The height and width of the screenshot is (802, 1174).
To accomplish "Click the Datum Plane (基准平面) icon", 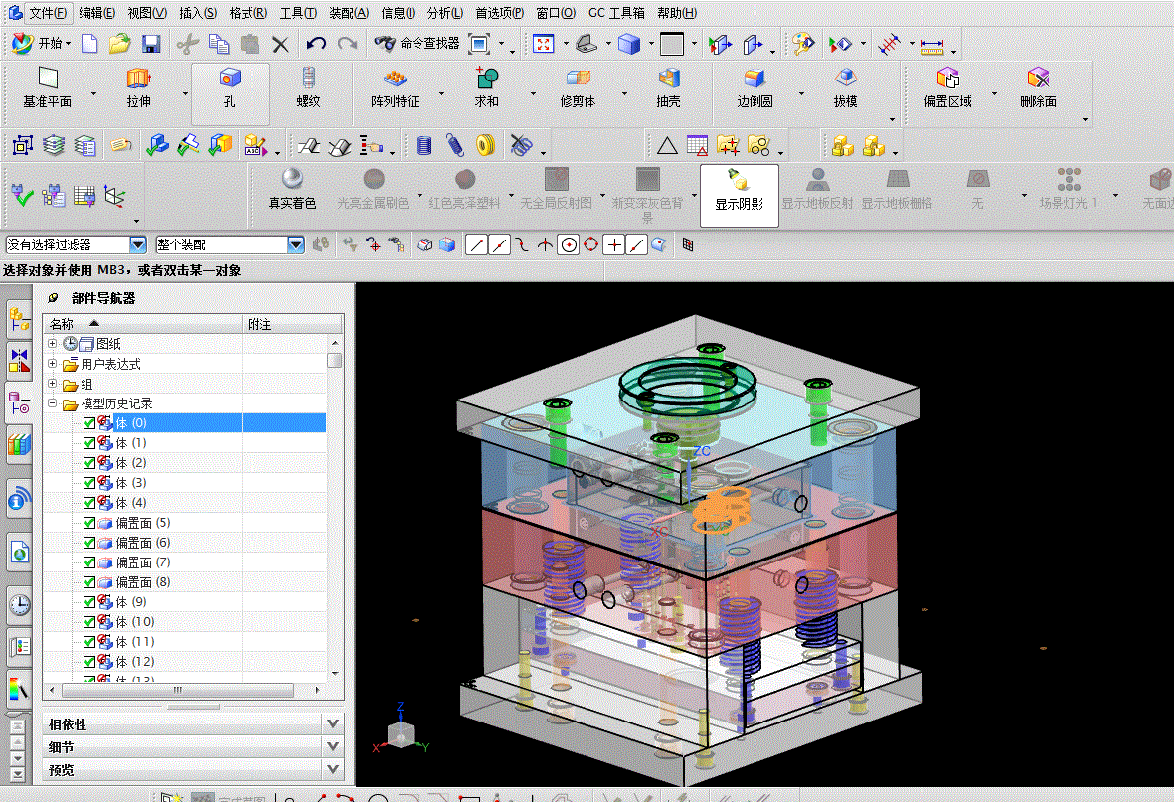I will click(47, 80).
